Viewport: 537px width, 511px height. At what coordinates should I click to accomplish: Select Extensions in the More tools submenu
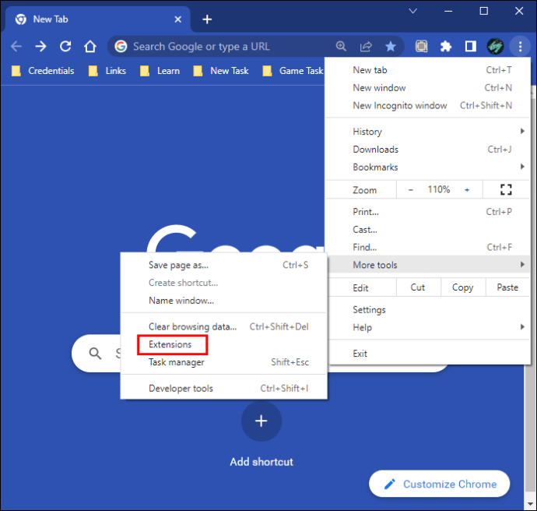[x=170, y=344]
